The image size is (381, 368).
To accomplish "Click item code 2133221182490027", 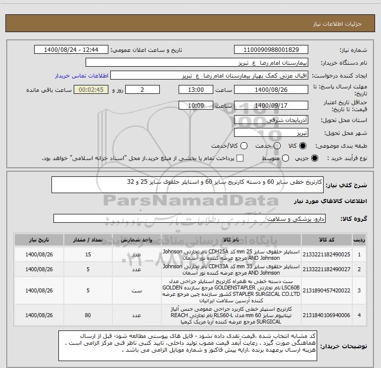I will tap(327, 269).
